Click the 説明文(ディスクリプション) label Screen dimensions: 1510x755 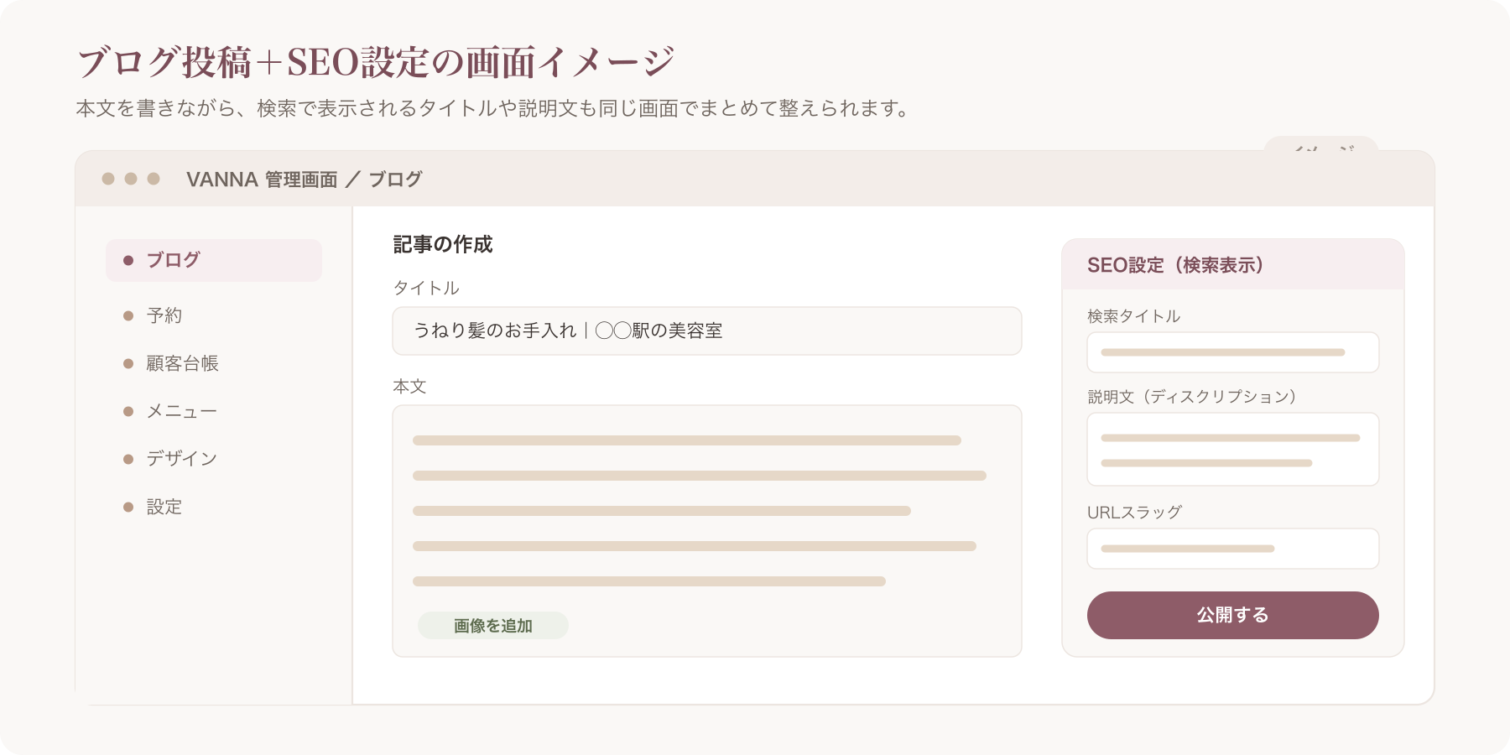coord(1192,397)
